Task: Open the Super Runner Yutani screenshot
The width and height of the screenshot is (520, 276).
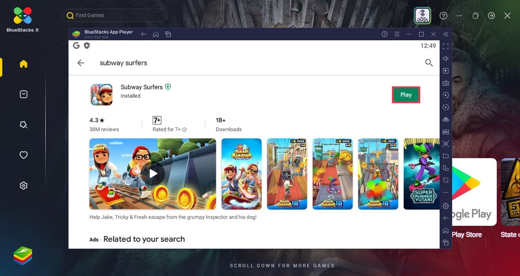Action: [421, 174]
